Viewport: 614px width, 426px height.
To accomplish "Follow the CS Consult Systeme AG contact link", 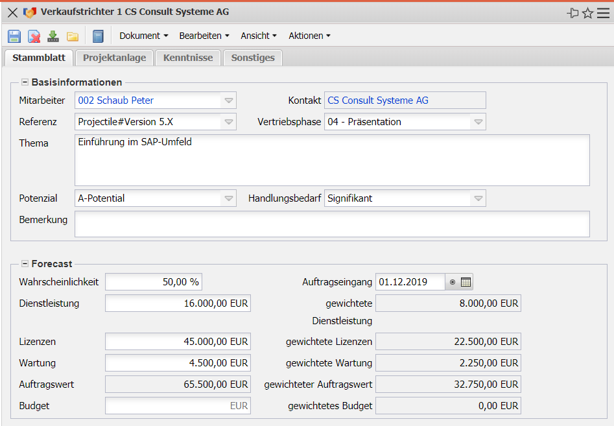I will coord(378,101).
